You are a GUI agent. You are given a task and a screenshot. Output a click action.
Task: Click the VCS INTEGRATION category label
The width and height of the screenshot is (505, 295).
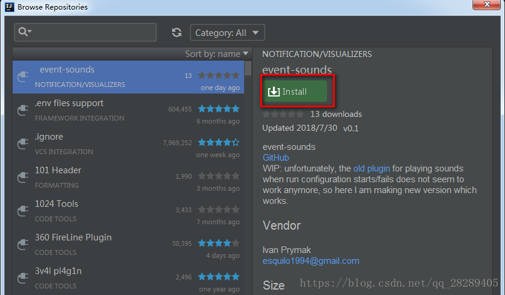64,152
